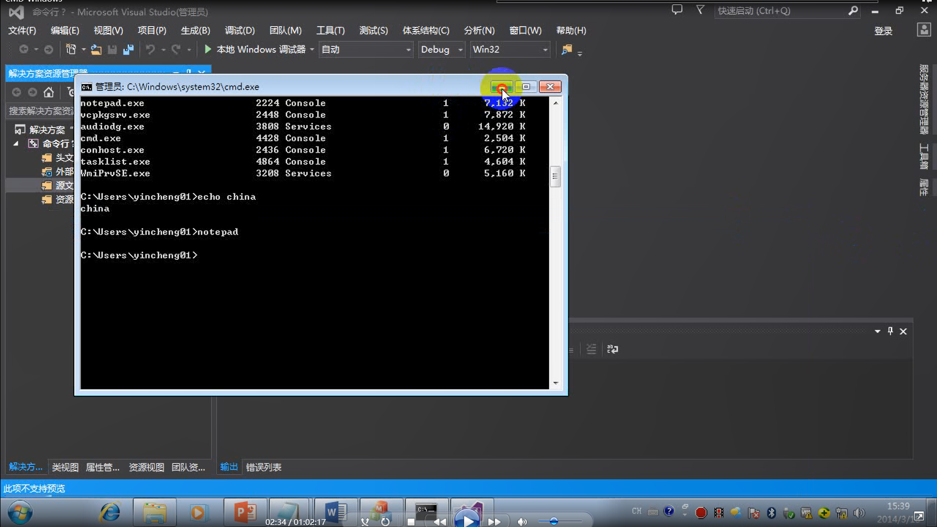Open the 分析(N) menu
937x527 pixels.
(479, 30)
